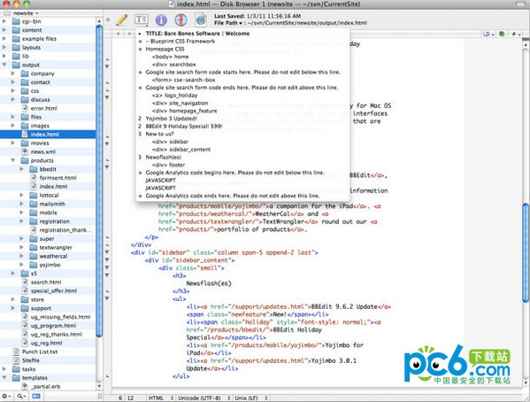Collapse the output folder
The height and width of the screenshot is (402, 530).
click(x=4, y=65)
